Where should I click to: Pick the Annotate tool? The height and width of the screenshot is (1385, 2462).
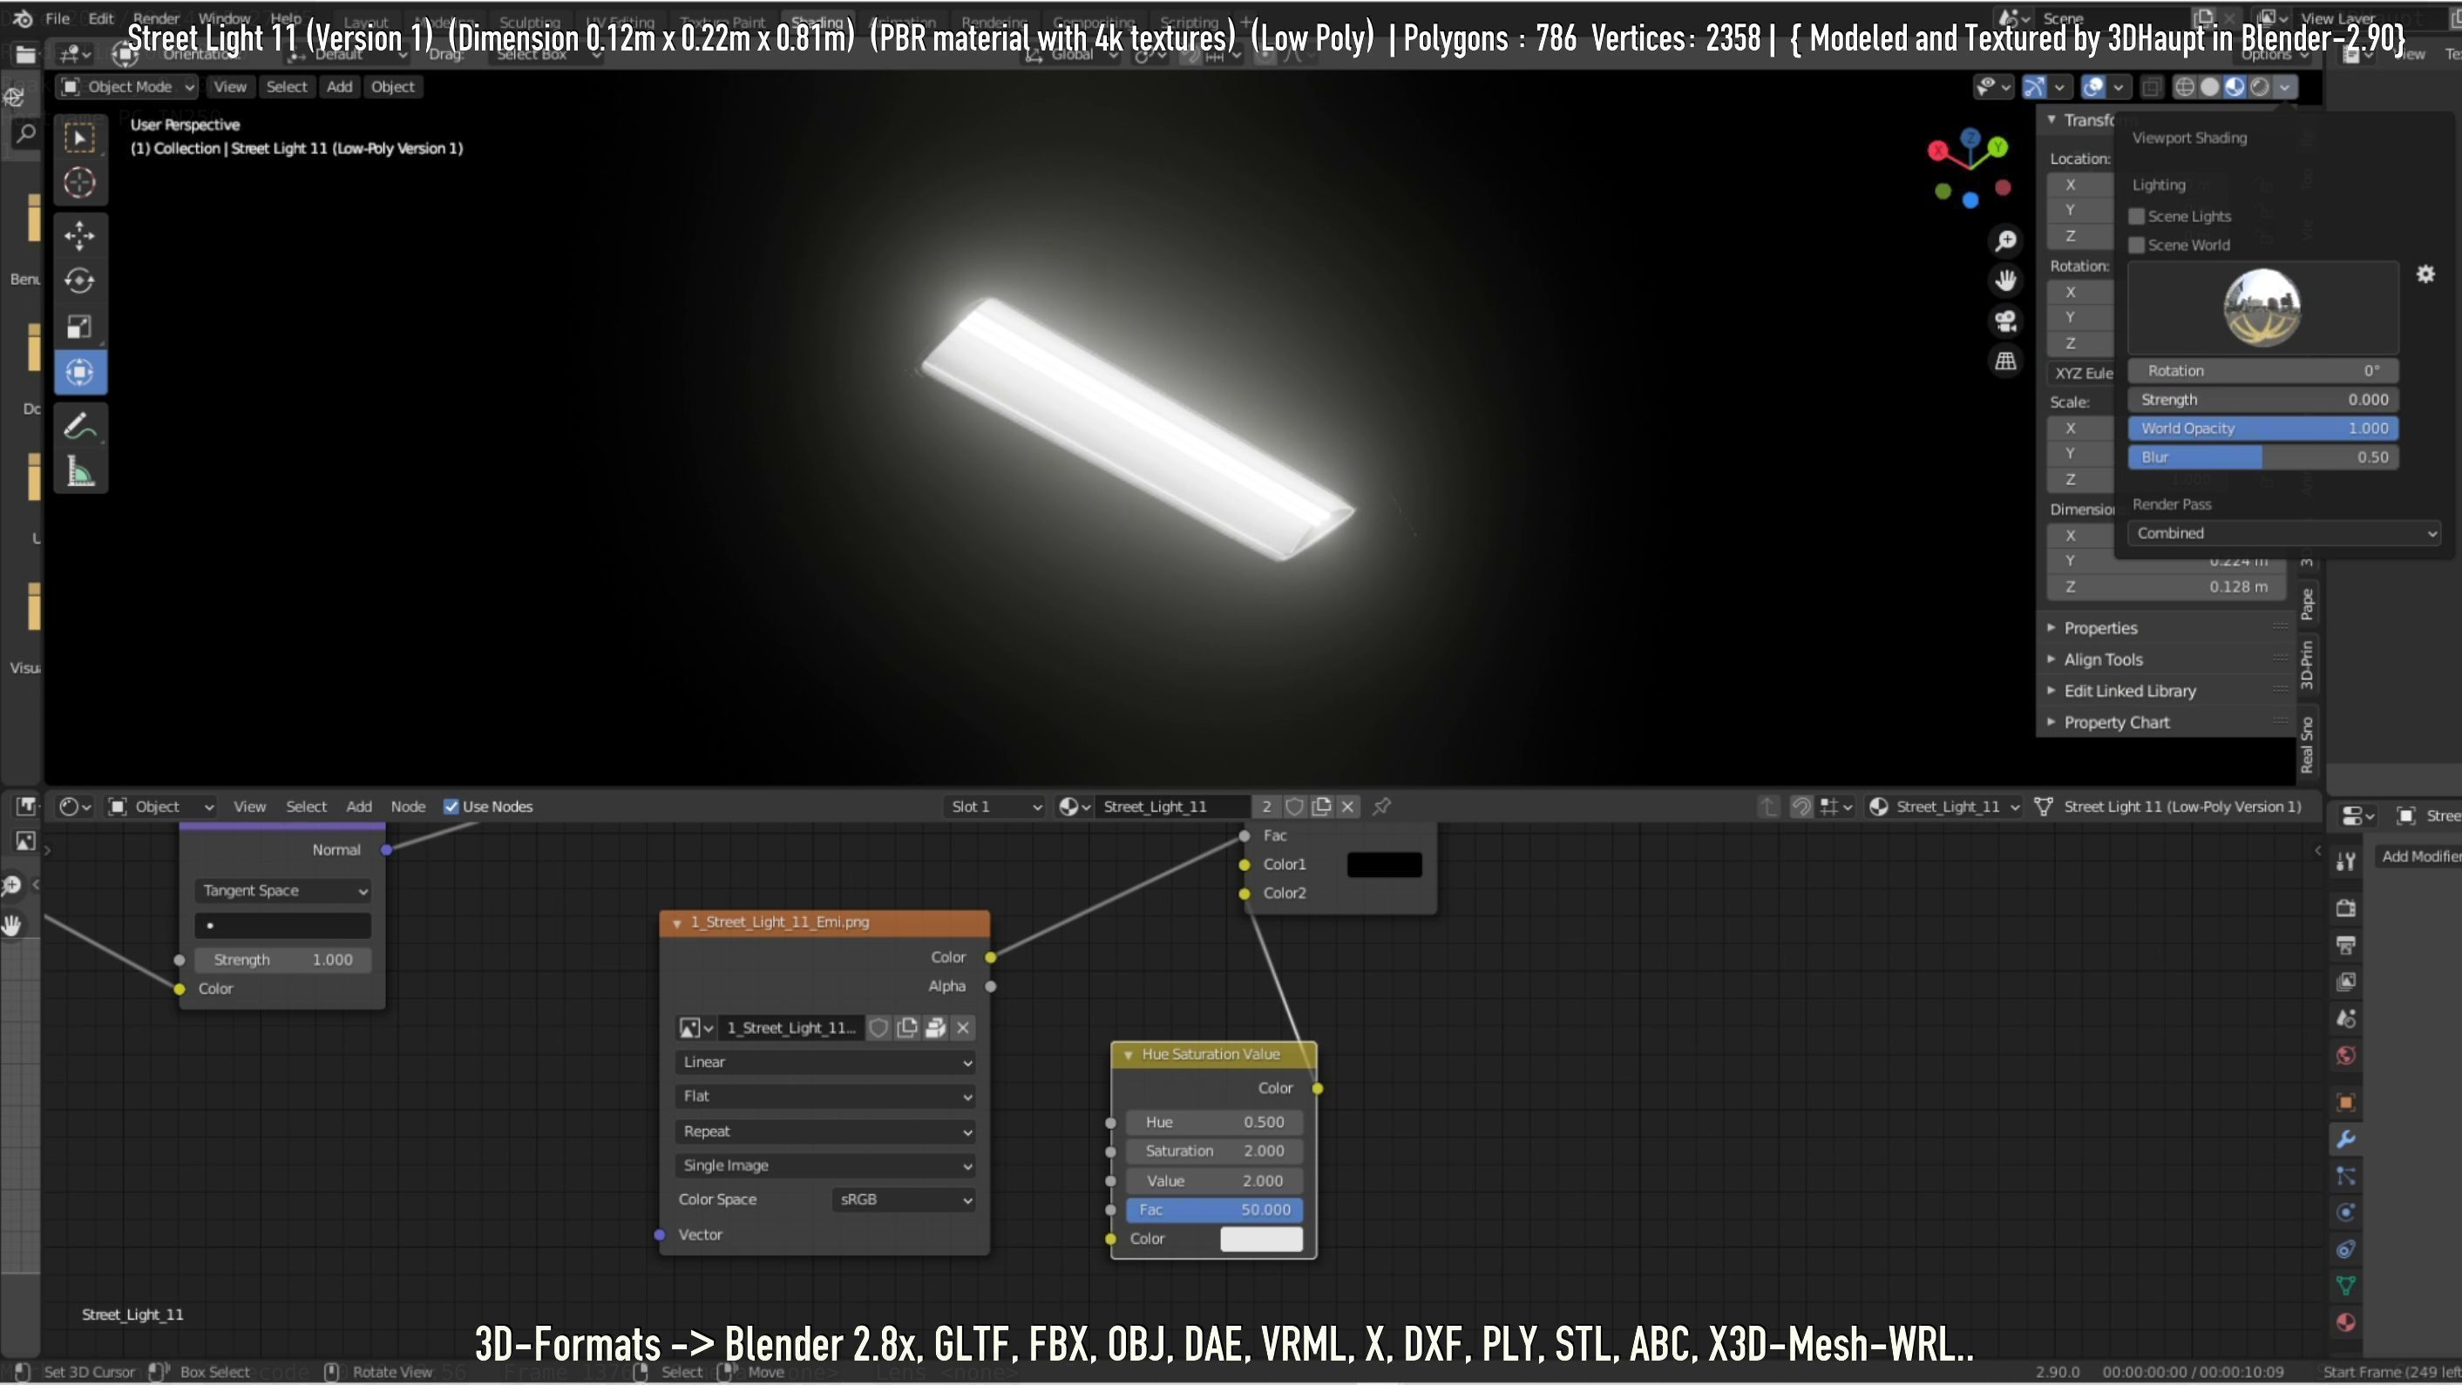tap(80, 426)
